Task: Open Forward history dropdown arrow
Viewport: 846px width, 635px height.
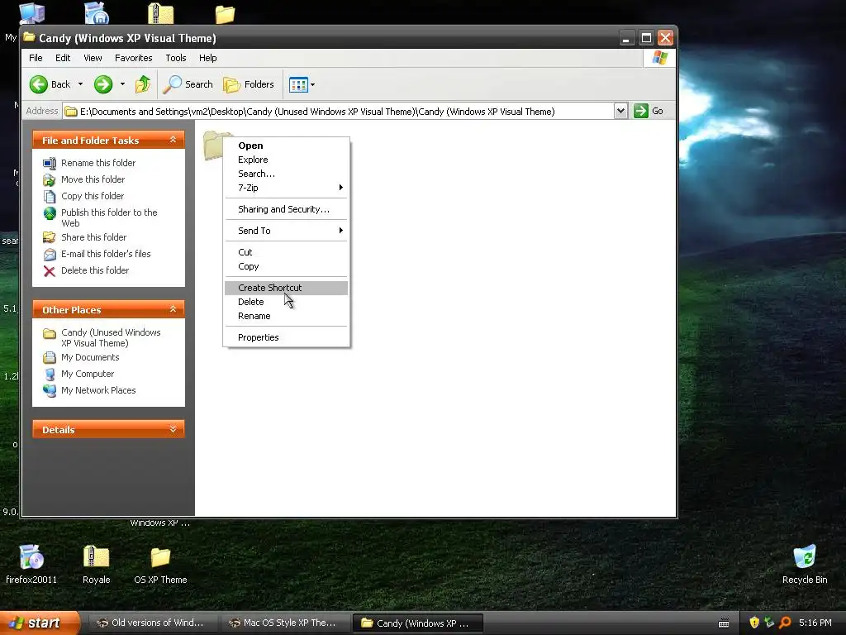Action: pyautogui.click(x=122, y=84)
